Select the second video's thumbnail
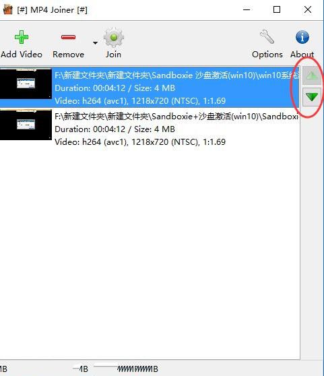Screen dimensions: 324x376 pyautogui.click(x=26, y=125)
